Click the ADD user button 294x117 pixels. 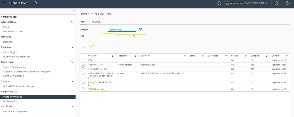tap(86, 48)
